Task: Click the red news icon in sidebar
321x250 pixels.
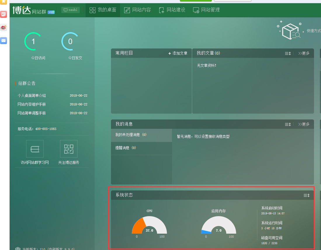Action: pos(4,14)
